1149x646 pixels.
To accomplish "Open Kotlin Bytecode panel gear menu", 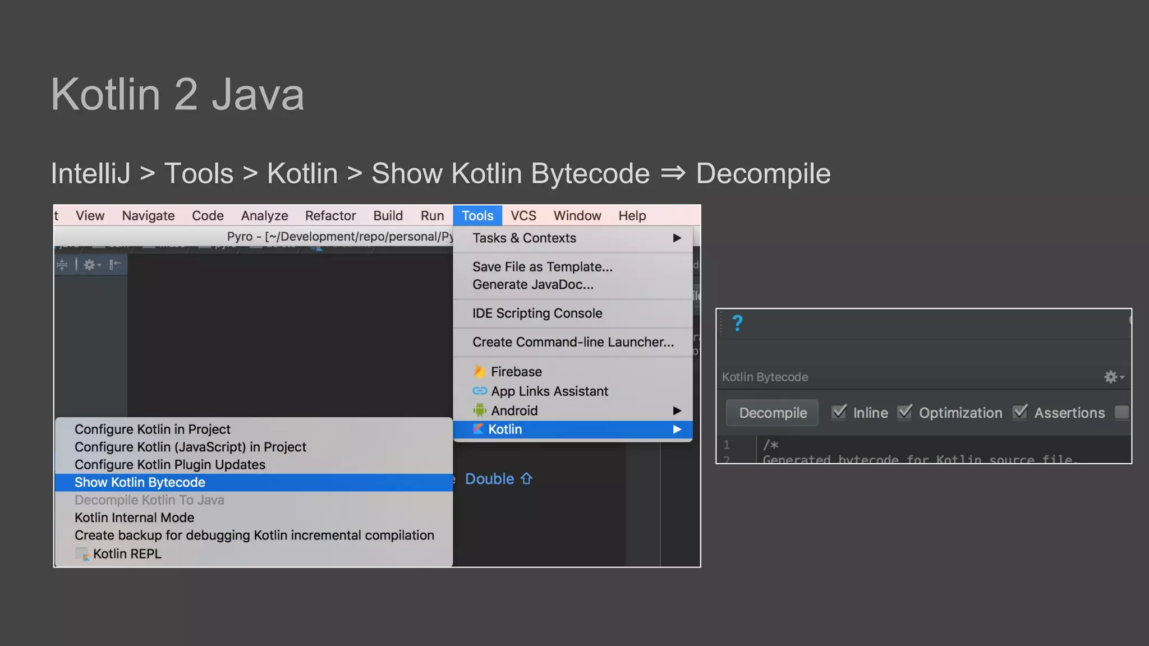I will tap(1114, 377).
